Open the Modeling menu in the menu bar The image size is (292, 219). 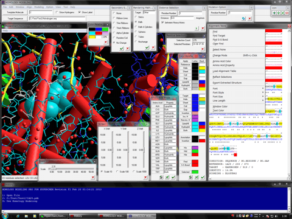(39, 7)
